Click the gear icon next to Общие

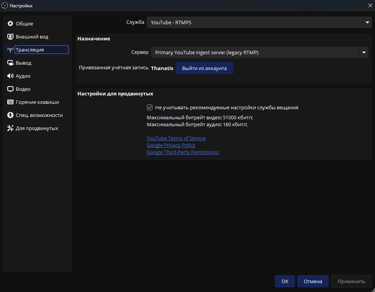click(x=10, y=23)
